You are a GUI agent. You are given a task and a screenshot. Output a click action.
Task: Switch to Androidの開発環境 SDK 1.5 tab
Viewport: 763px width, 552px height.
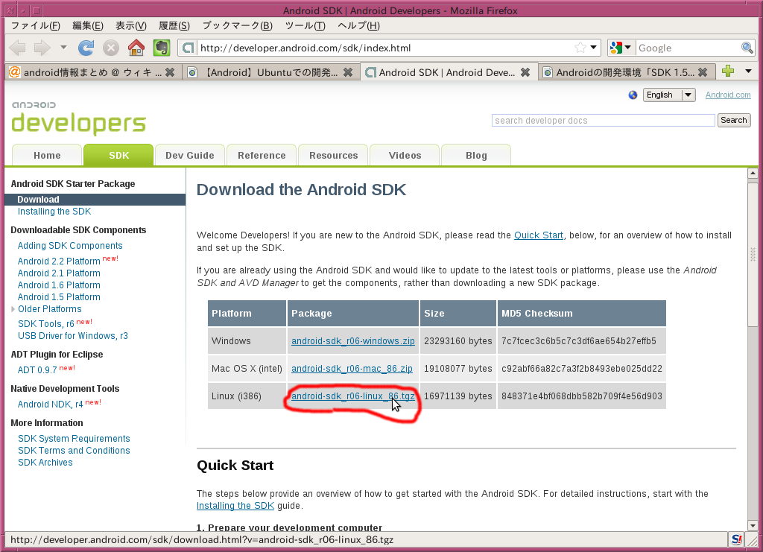click(627, 72)
